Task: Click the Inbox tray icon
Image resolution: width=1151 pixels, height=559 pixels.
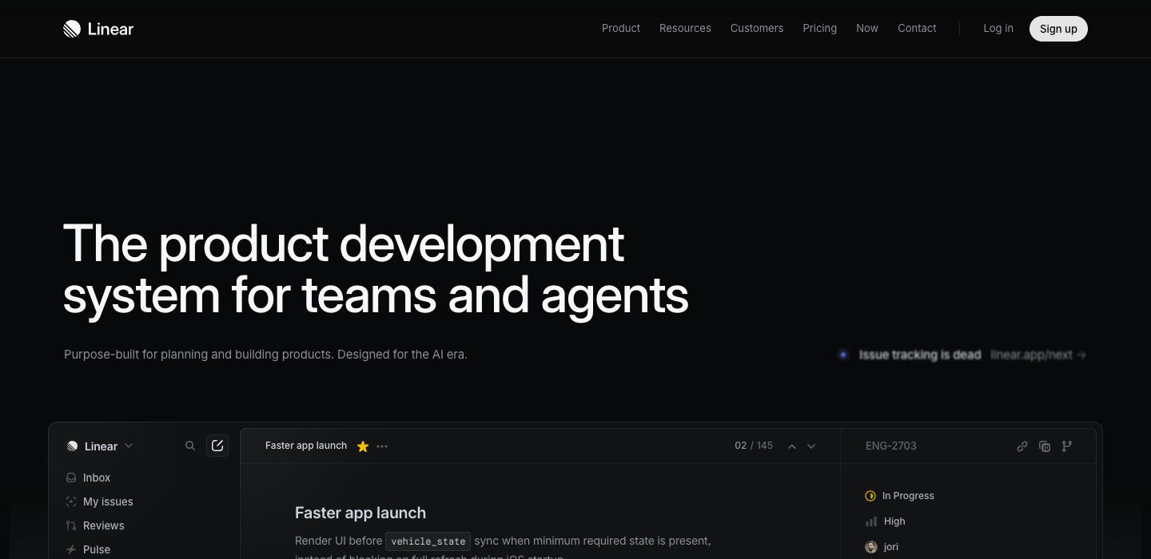Action: (x=71, y=478)
